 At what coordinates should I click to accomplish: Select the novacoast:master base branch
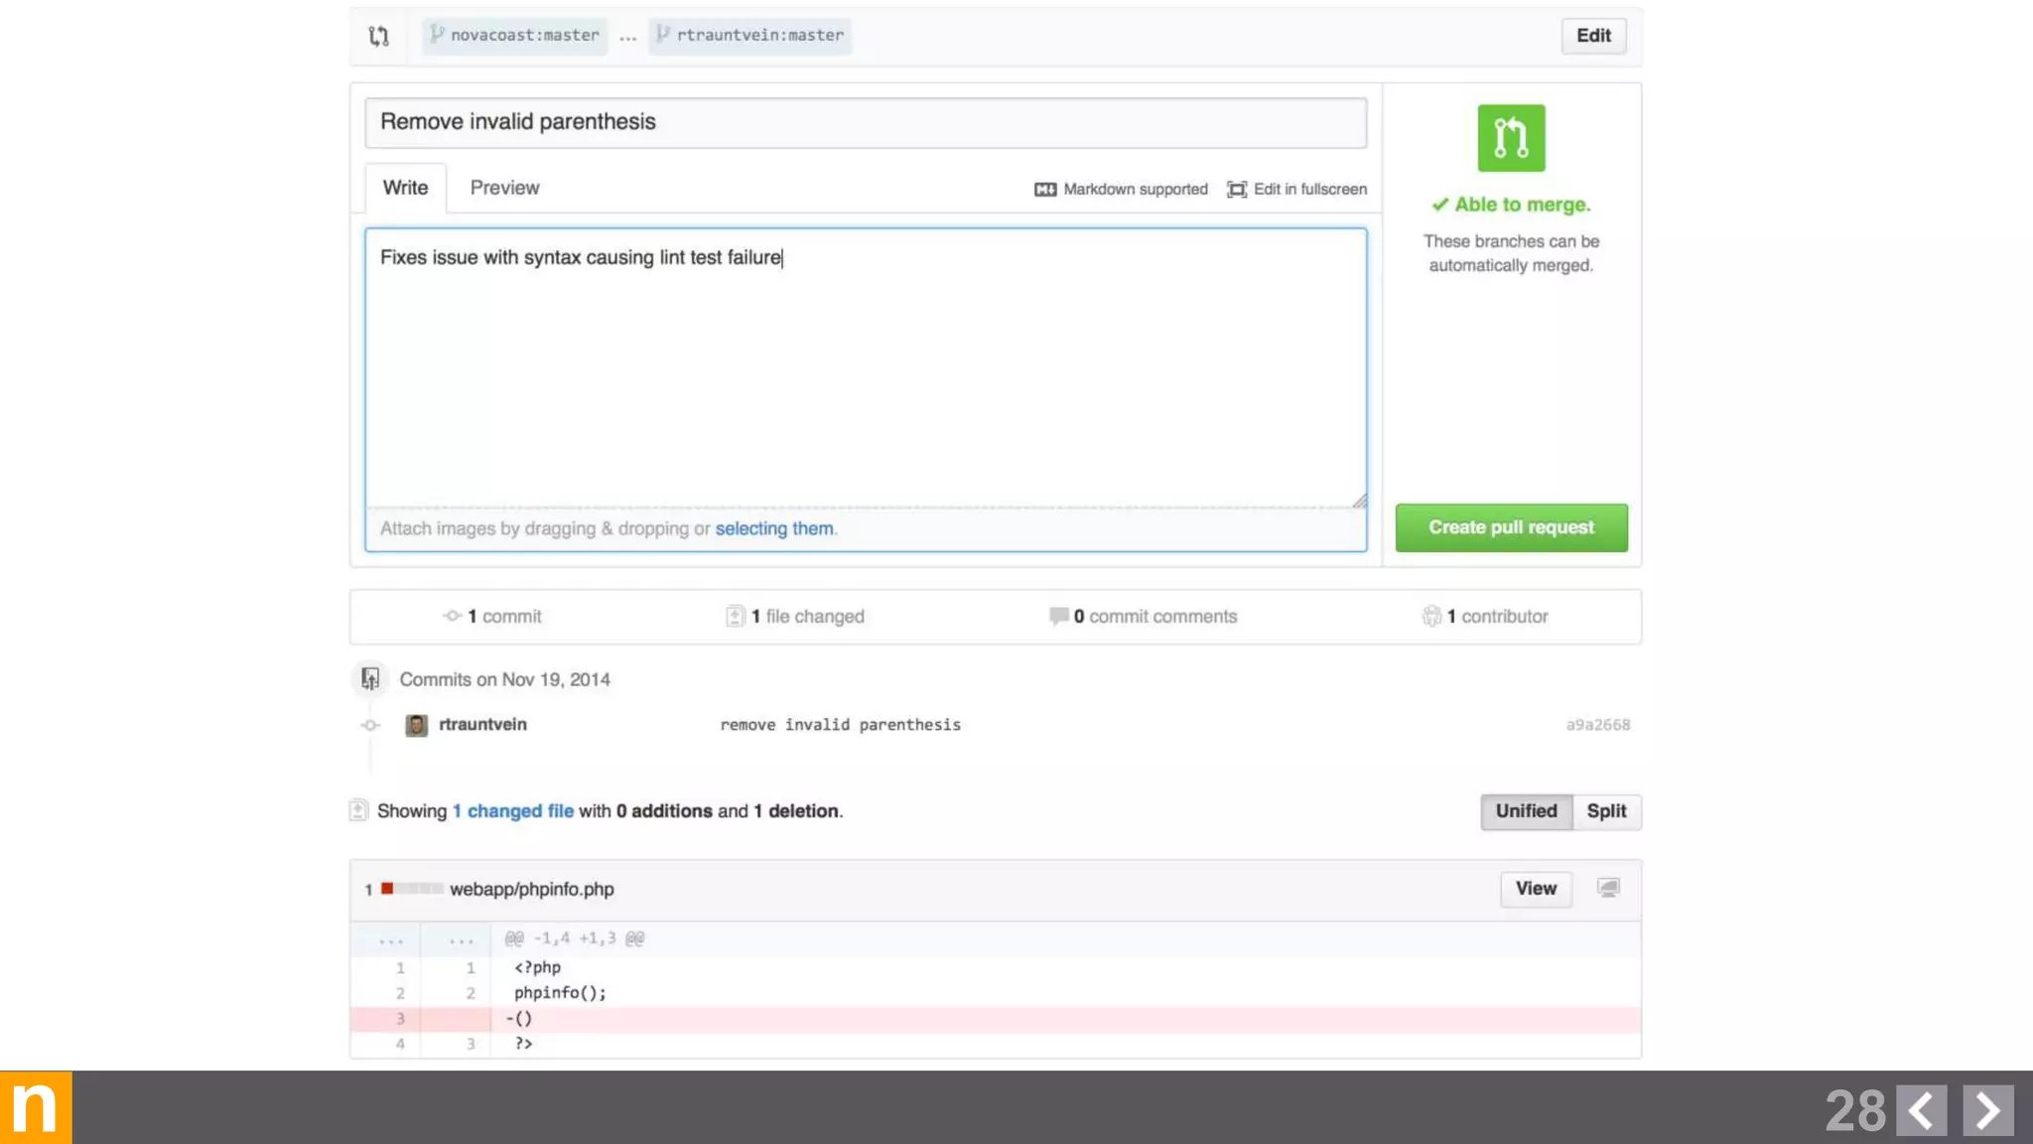pos(515,36)
